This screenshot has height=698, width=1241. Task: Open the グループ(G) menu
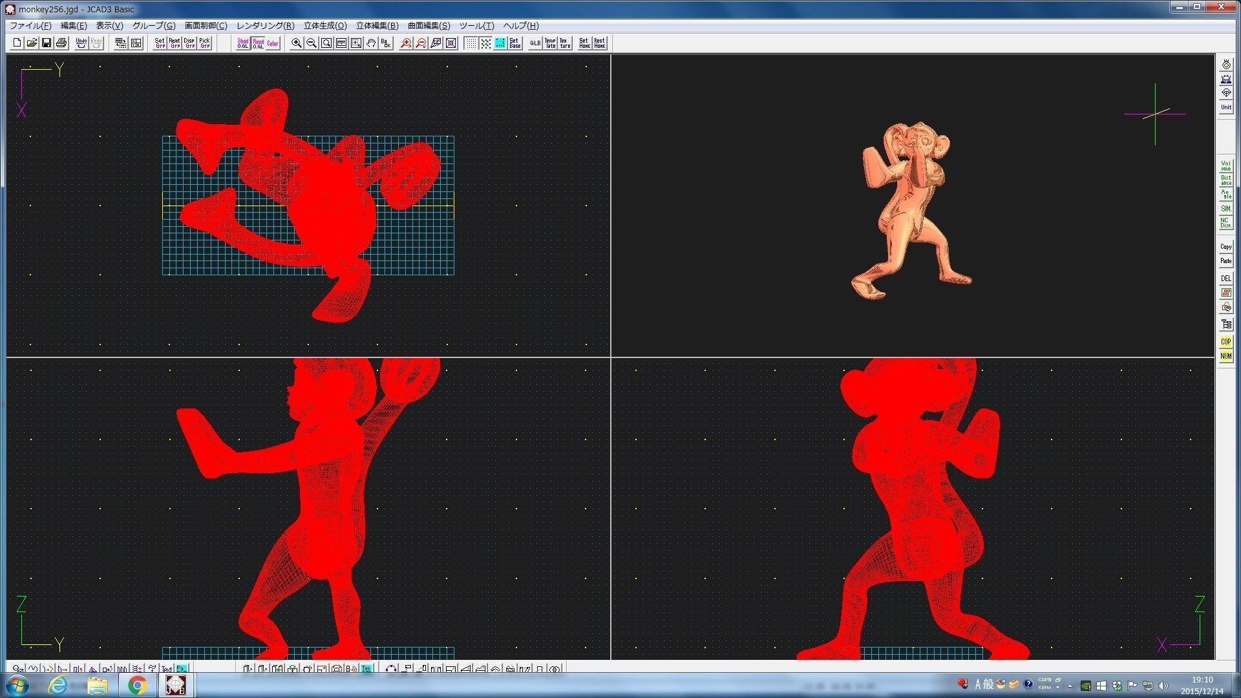tap(154, 26)
